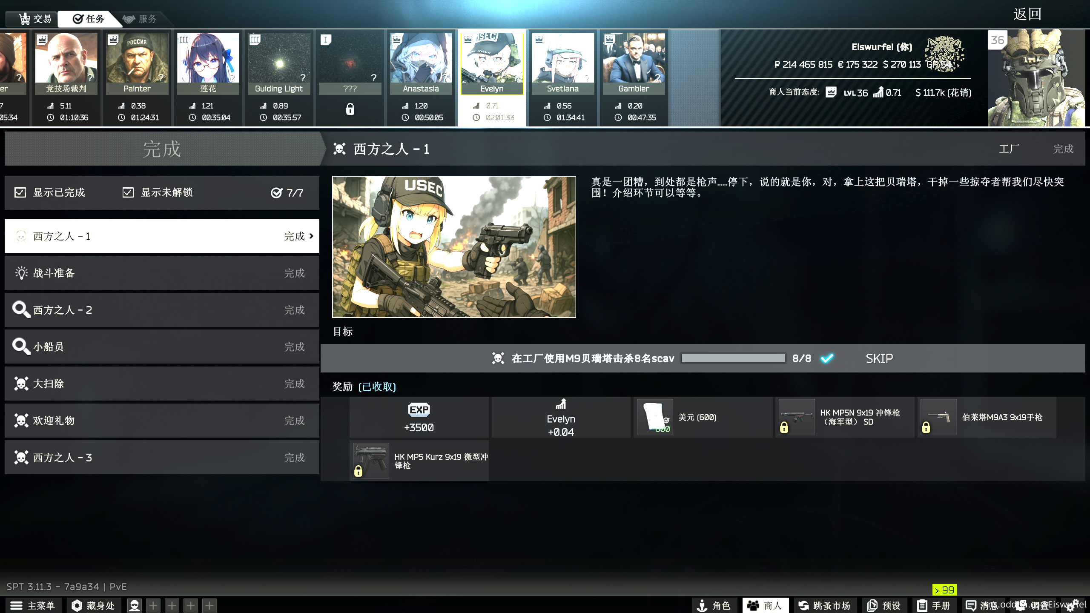Open the 商人 traders screen
1090x613 pixels.
(x=765, y=605)
